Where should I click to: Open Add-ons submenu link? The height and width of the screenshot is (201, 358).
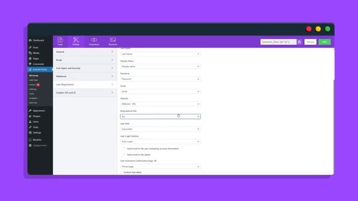(x=33, y=103)
